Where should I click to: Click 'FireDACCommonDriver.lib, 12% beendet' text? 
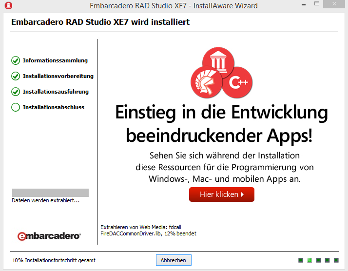pyautogui.click(x=148, y=233)
